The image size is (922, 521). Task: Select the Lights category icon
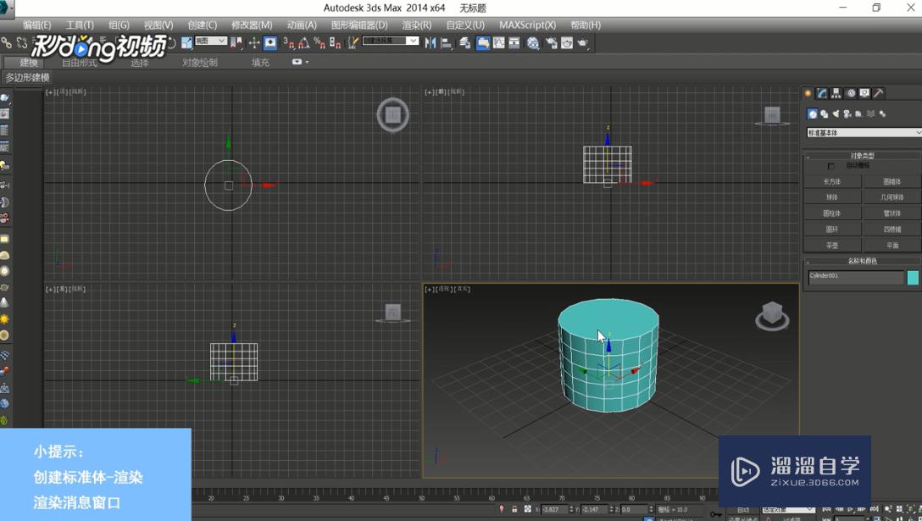(x=836, y=112)
